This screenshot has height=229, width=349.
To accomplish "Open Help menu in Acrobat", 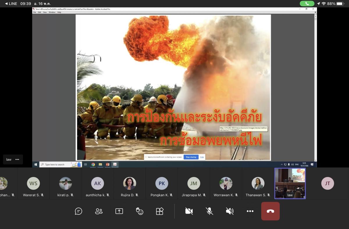I will tap(59, 12).
